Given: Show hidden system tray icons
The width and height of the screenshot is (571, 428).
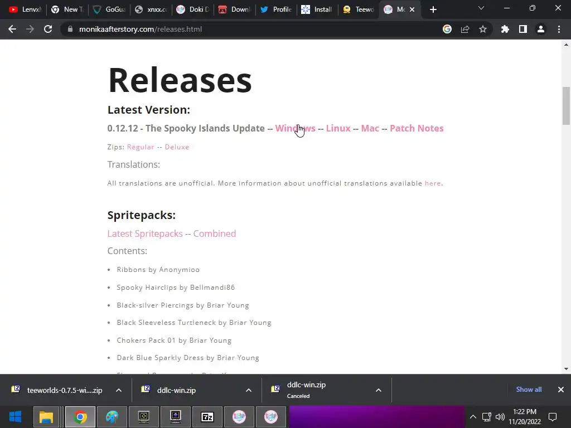Looking at the screenshot, I should click(473, 417).
